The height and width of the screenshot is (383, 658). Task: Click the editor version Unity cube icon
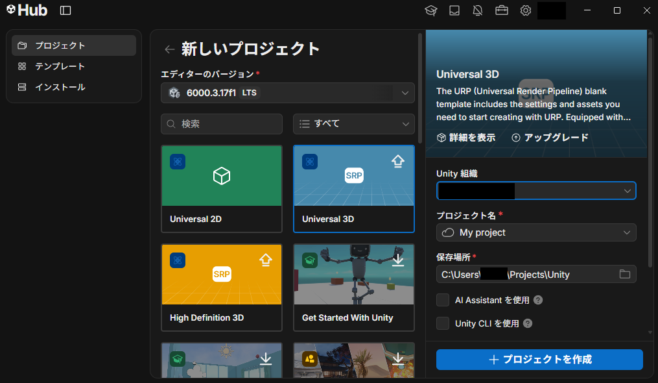point(174,93)
